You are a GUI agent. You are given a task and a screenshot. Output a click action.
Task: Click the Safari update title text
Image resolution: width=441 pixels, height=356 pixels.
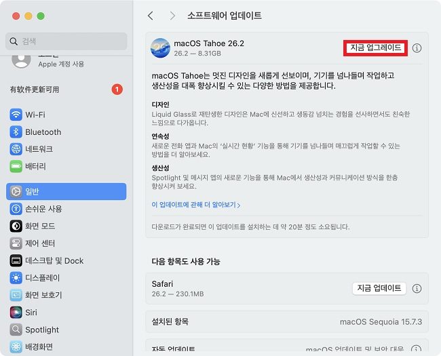(x=162, y=283)
